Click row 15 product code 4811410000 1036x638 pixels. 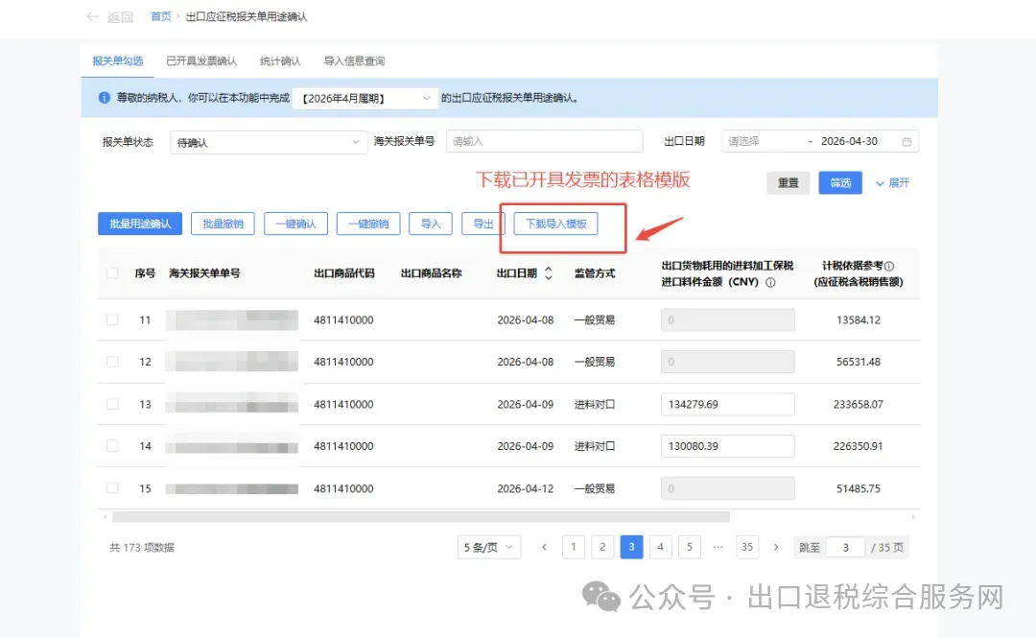pyautogui.click(x=343, y=488)
